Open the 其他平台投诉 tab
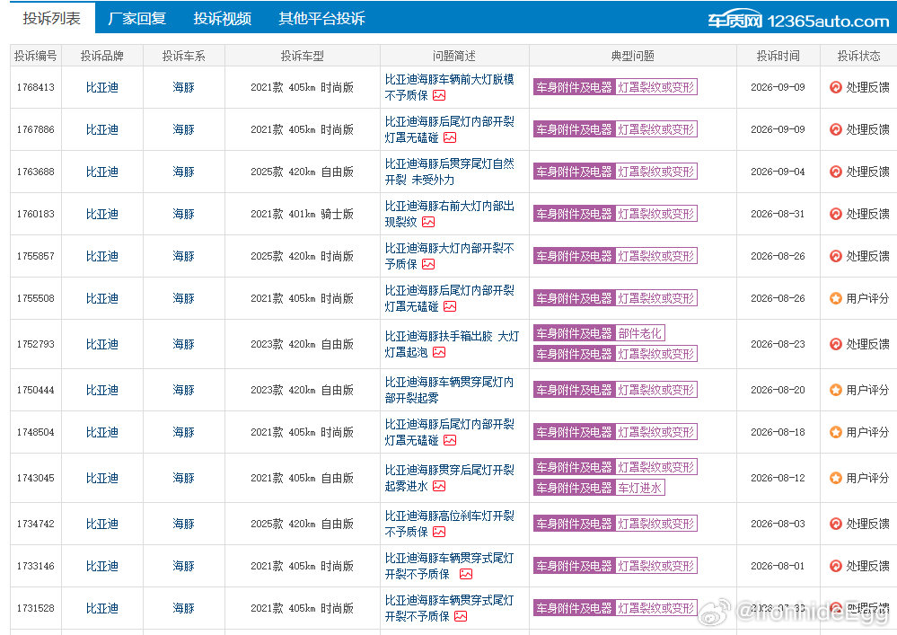This screenshot has width=897, height=635. tap(321, 18)
